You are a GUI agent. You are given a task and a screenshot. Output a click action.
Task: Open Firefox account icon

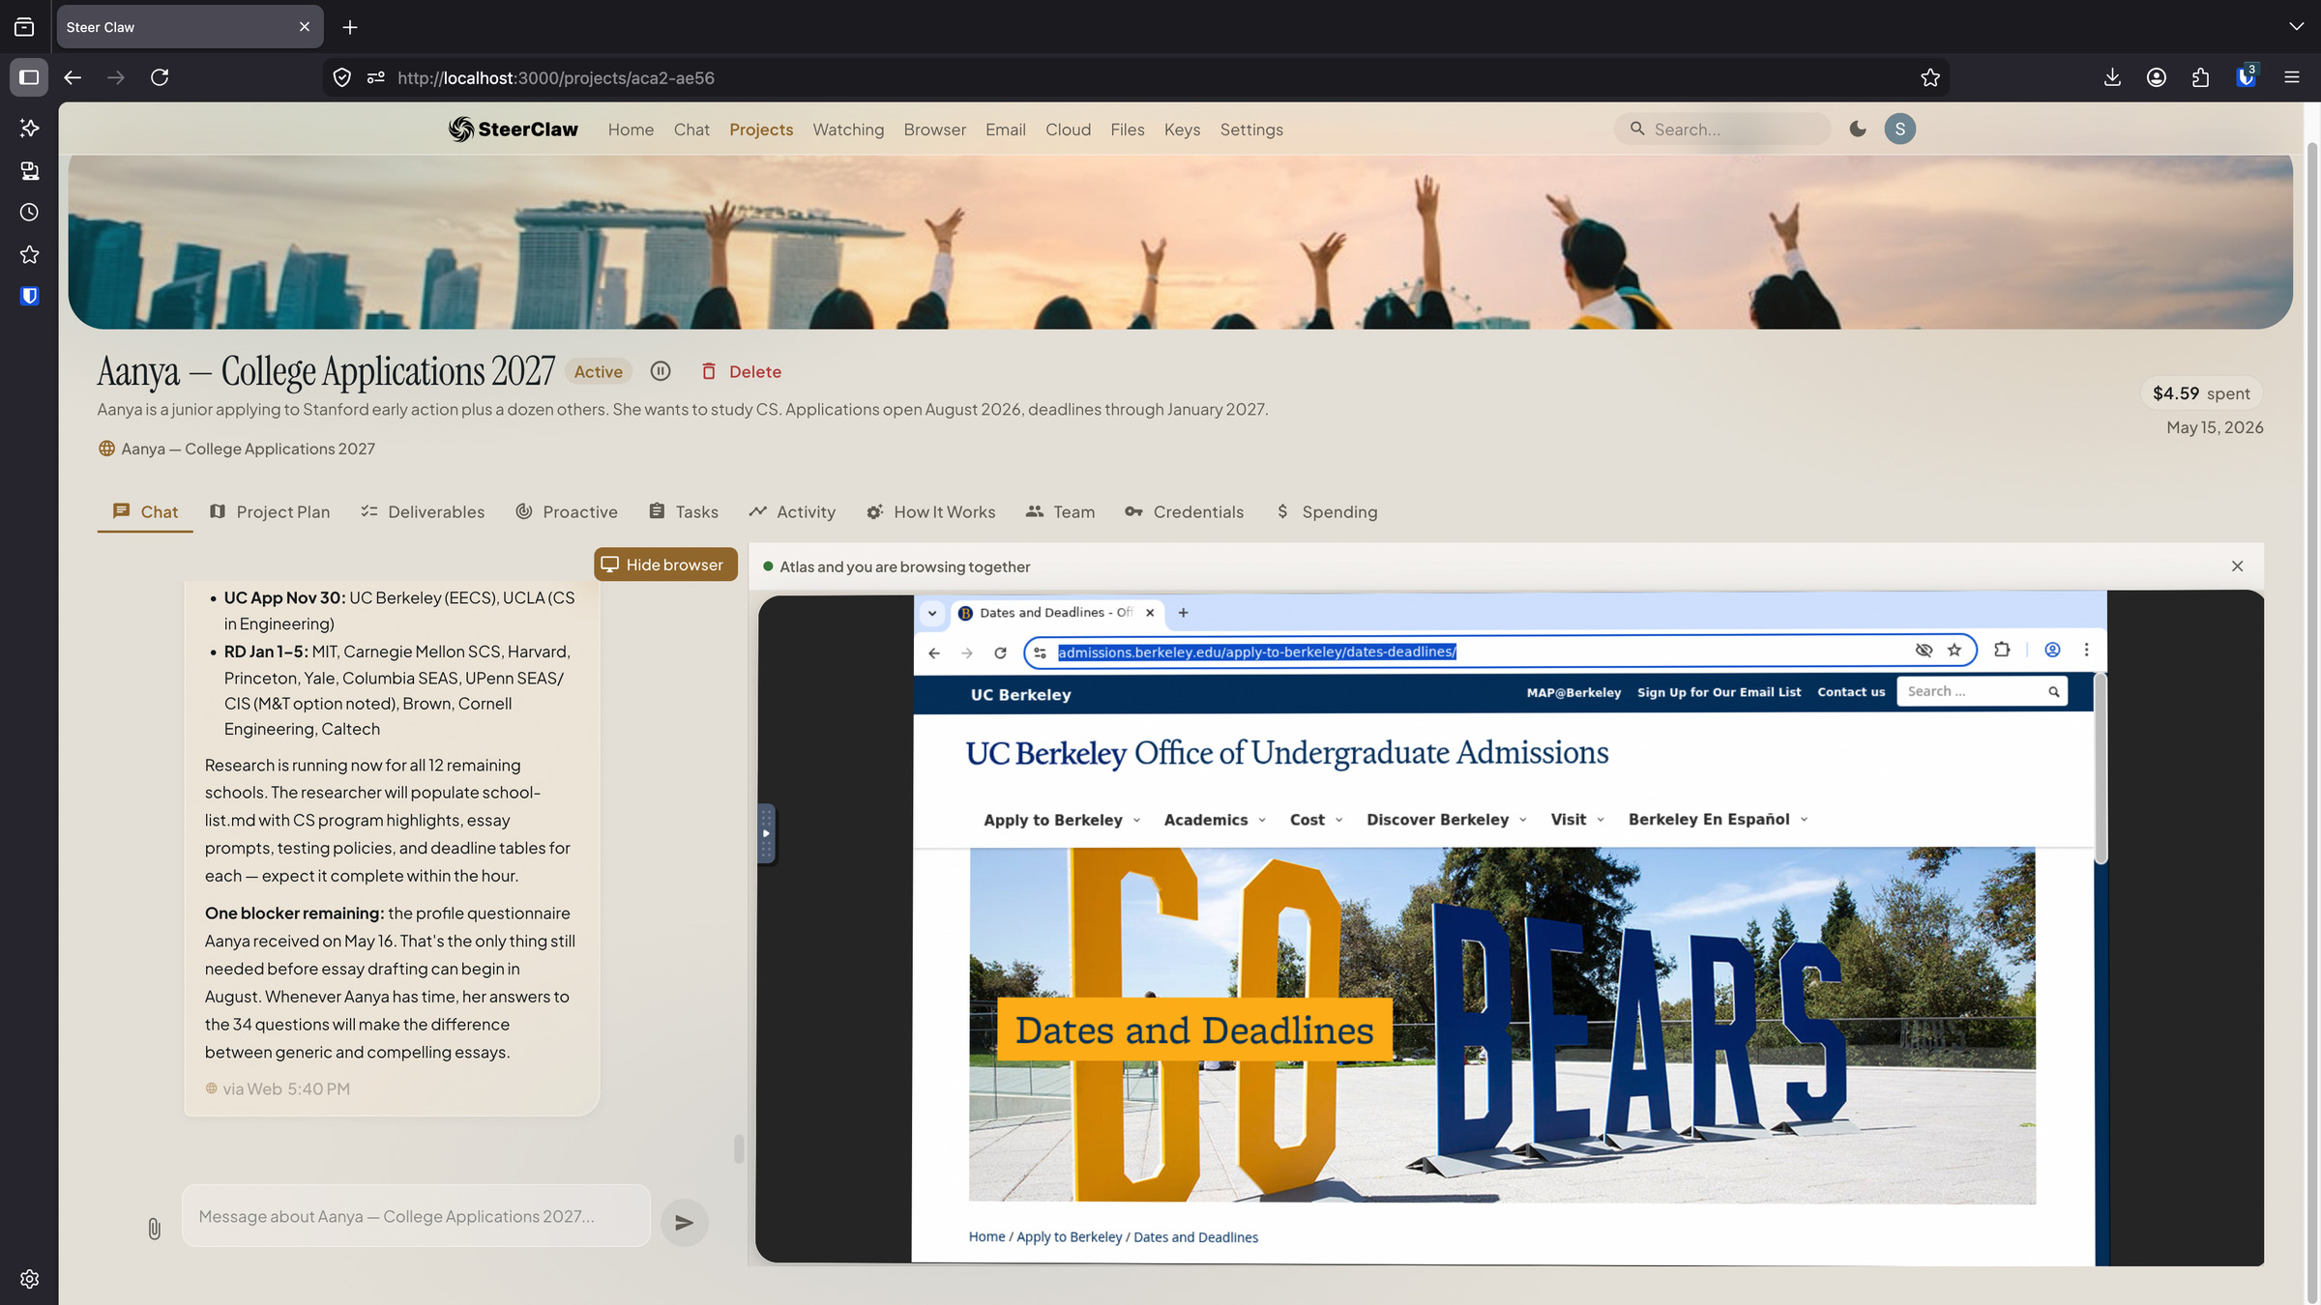click(x=2157, y=77)
